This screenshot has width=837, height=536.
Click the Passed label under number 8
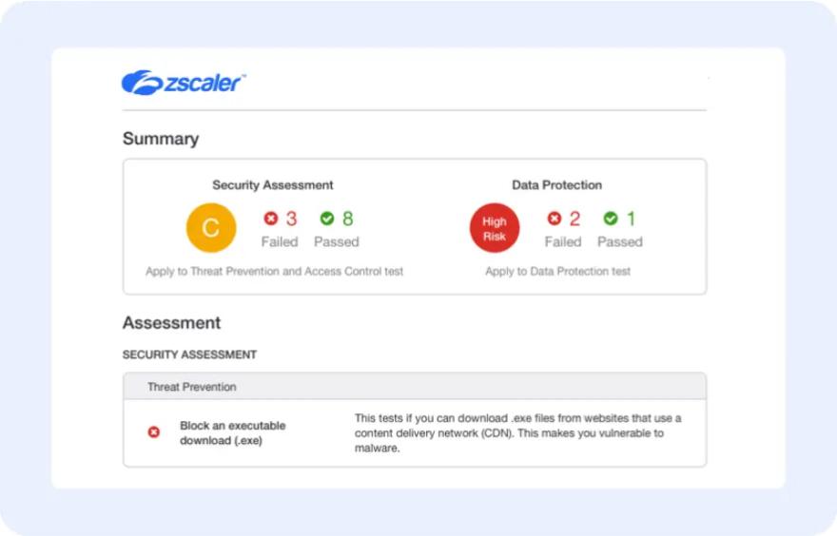(337, 241)
